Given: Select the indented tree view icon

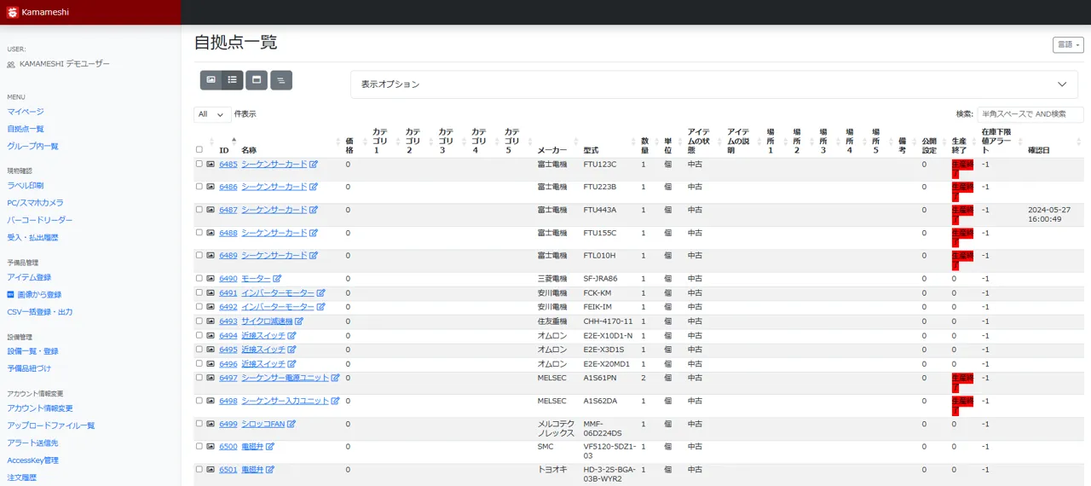Looking at the screenshot, I should [281, 80].
